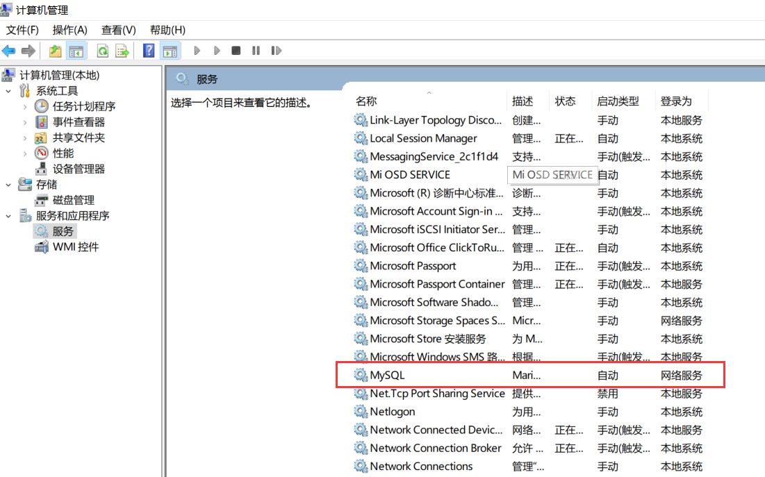Viewport: 765px width, 477px height.
Task: Click the gear icon beside MySQL
Action: coord(361,375)
